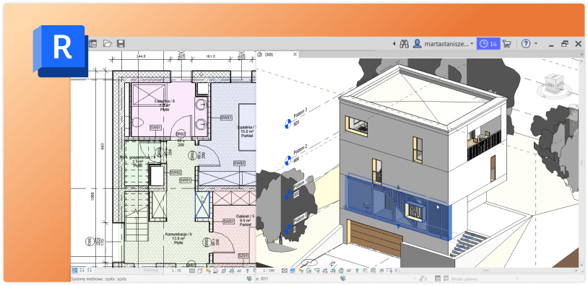This screenshot has width=588, height=285.
Task: Open rendering dialog teapot icon in 3D view
Action: 317,271
